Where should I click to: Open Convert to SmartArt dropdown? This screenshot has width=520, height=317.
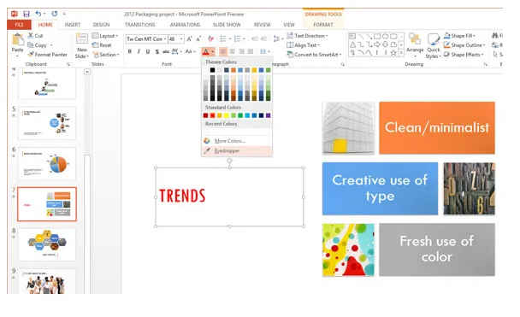(314, 55)
